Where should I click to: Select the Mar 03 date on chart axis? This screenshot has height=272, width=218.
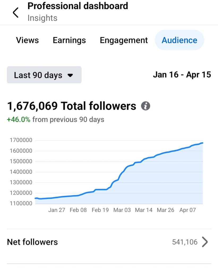(122, 210)
